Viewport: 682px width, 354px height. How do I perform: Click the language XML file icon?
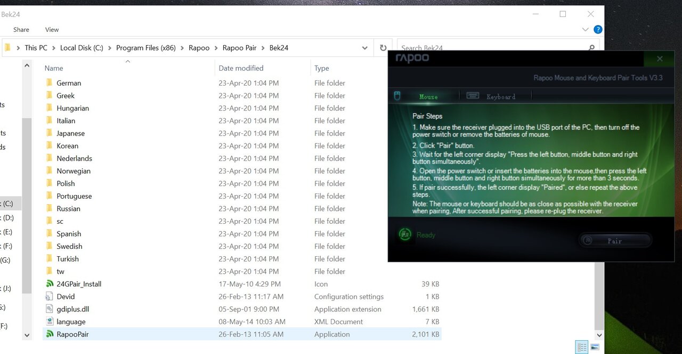50,322
